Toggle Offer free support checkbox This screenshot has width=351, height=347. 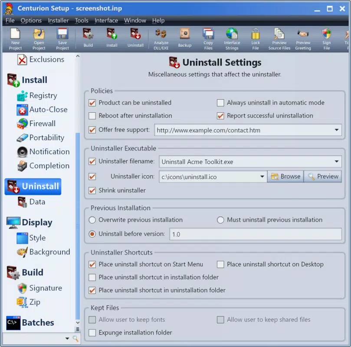tap(92, 130)
